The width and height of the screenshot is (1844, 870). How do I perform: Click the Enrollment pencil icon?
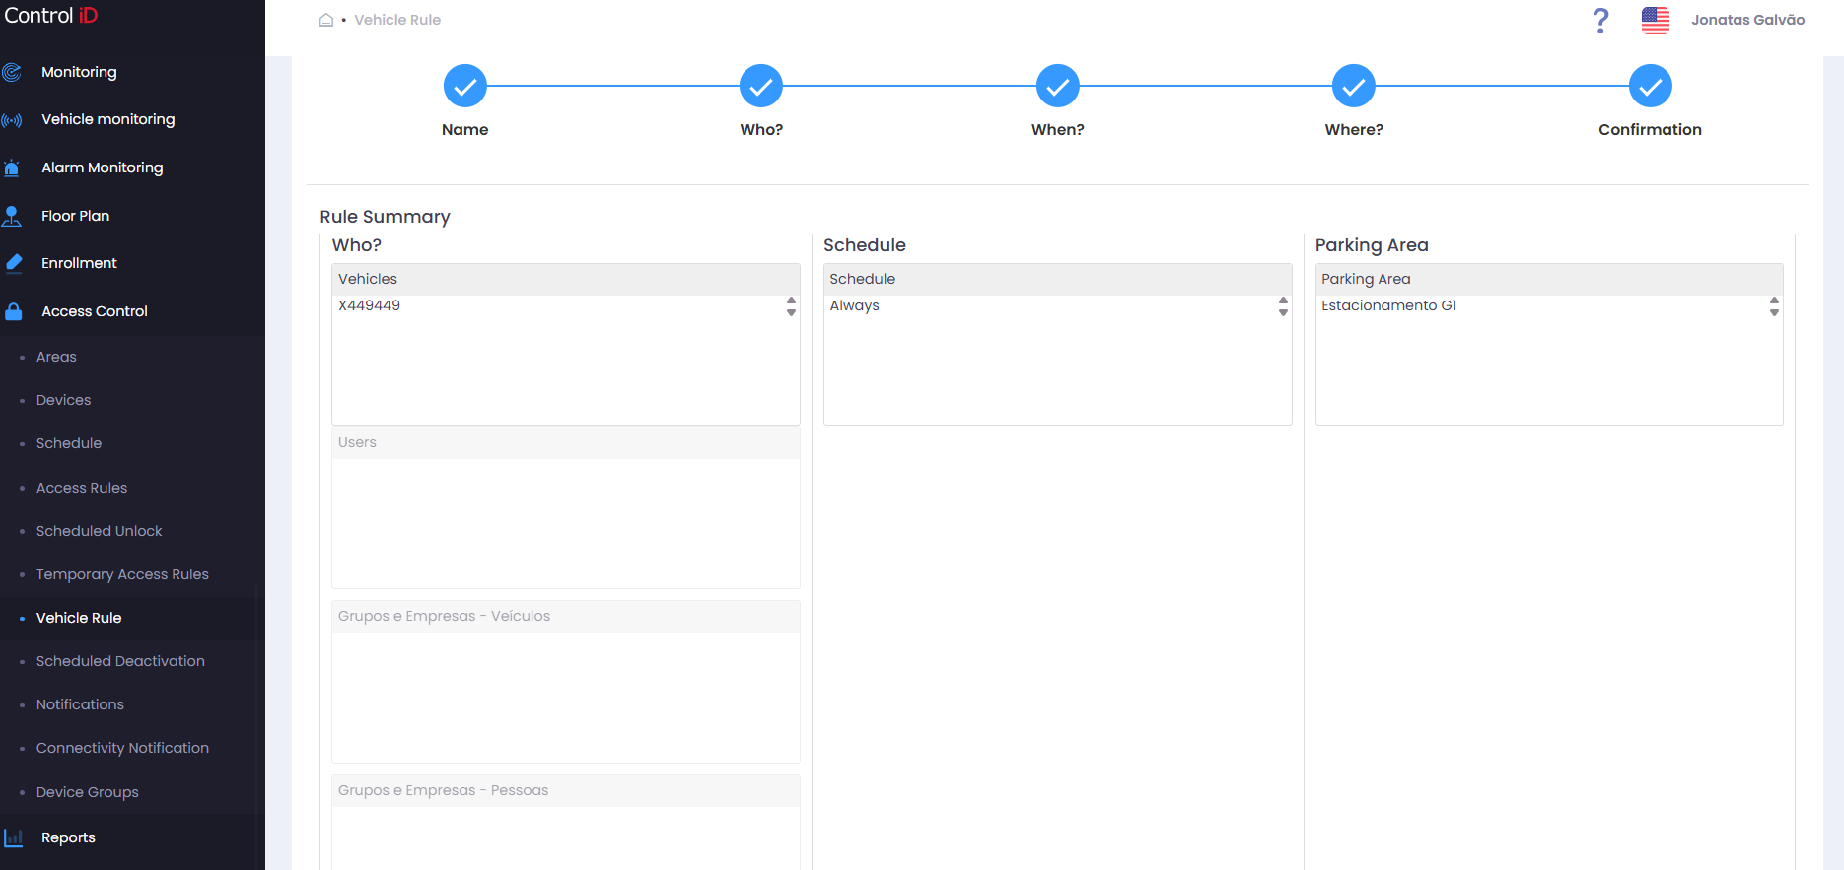[14, 263]
